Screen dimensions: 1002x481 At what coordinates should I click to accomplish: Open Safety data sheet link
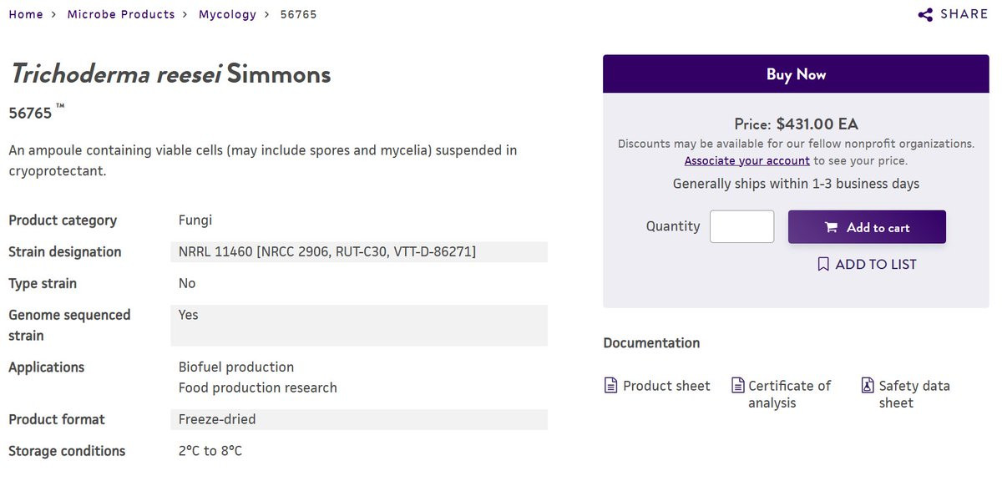point(913,394)
